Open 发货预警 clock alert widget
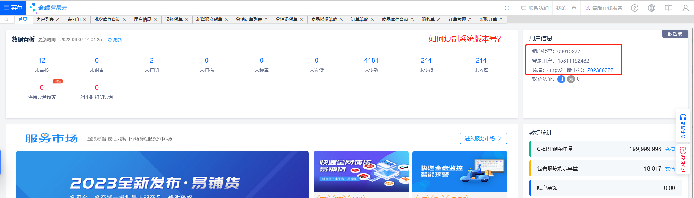 (x=683, y=159)
